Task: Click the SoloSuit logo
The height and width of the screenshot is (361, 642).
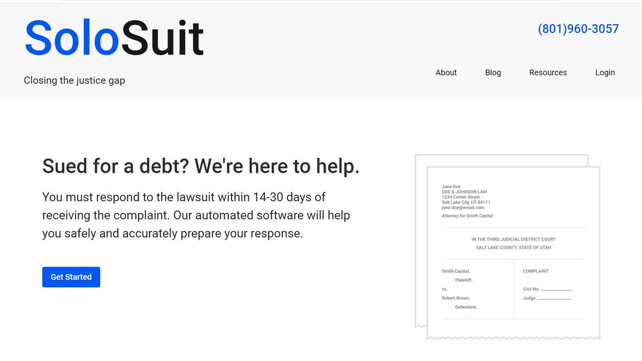Action: (x=114, y=37)
